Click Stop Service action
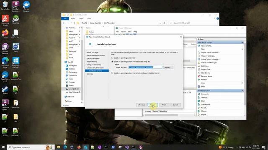Viewport: 268px width, 150px height. 206,73
